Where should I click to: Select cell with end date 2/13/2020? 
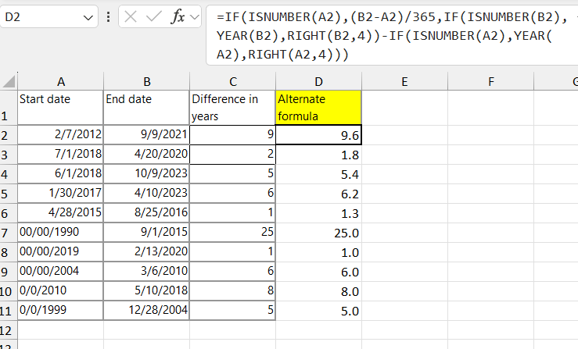click(x=146, y=252)
